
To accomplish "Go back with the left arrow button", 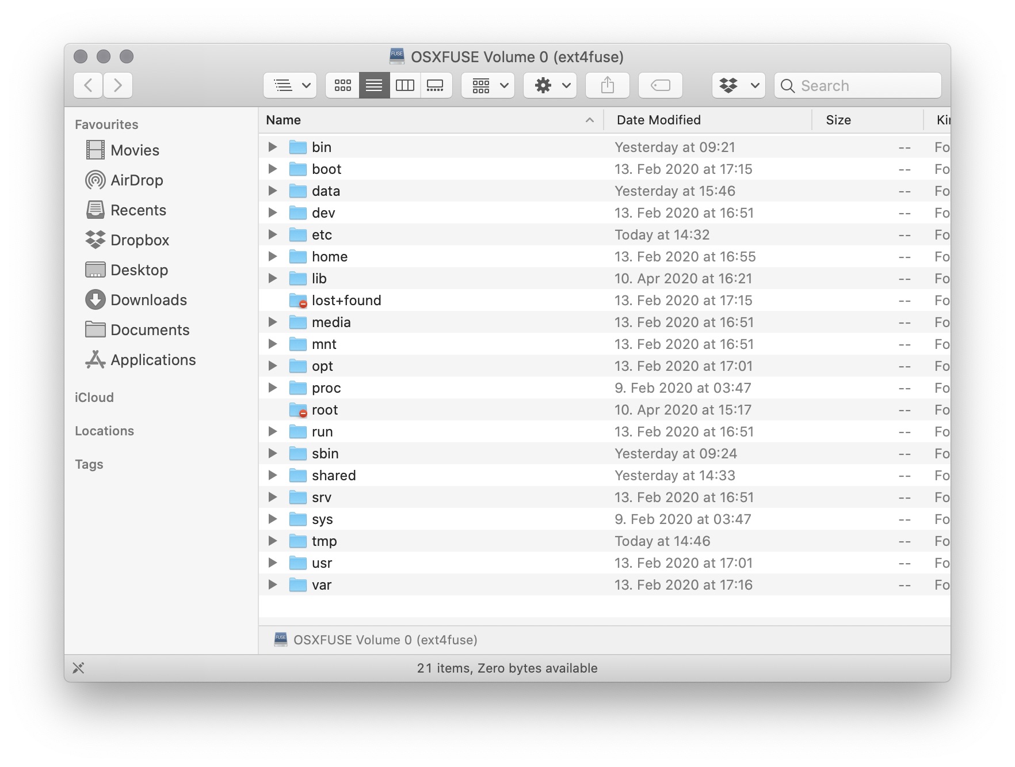I will pyautogui.click(x=89, y=85).
